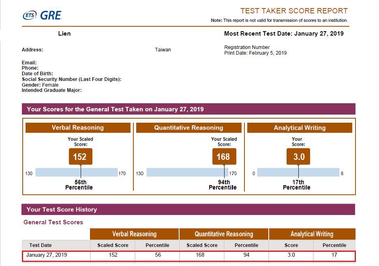Click the '17th Percentile' label
Image resolution: width=379 pixels, height=266 pixels.
tap(297, 185)
